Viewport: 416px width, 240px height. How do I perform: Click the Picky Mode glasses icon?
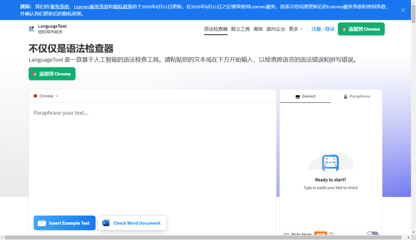286,234
